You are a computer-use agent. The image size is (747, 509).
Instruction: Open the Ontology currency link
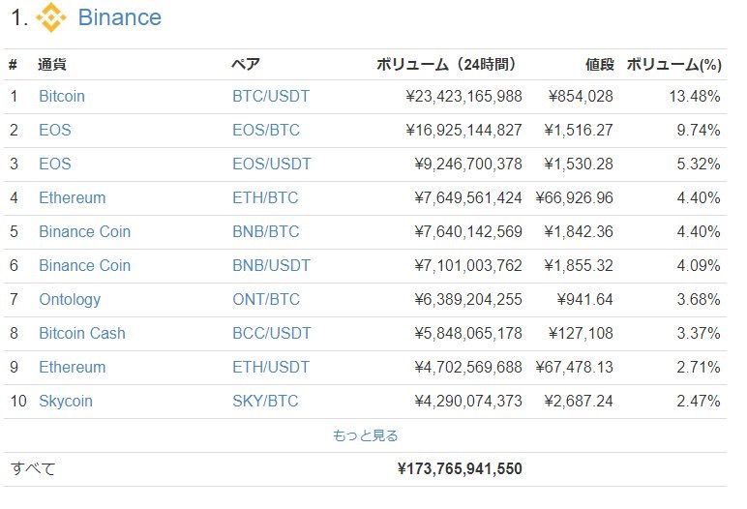(x=69, y=300)
